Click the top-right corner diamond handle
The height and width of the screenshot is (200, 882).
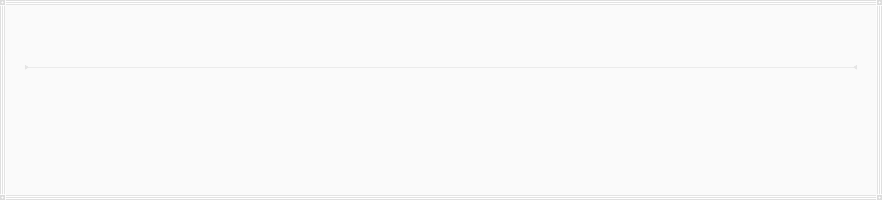879,3
